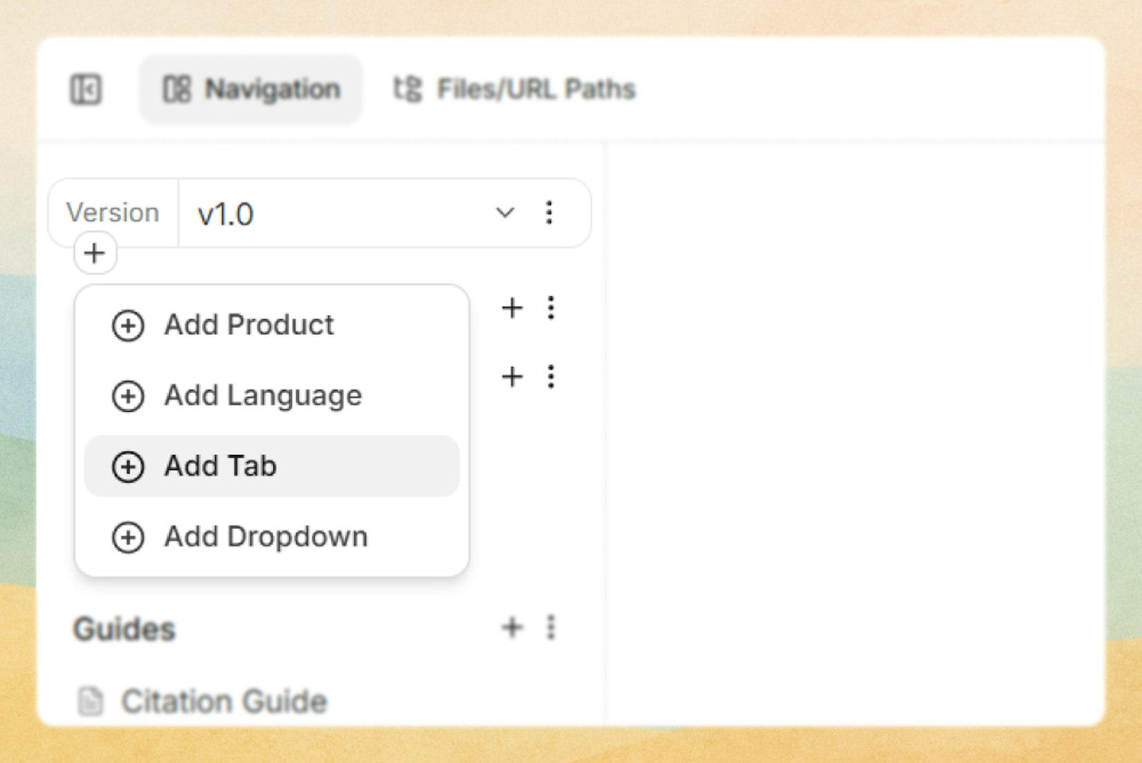Screen dimensions: 1142x763
Task: Click the circled plus icon beside Add Product
Action: [127, 325]
